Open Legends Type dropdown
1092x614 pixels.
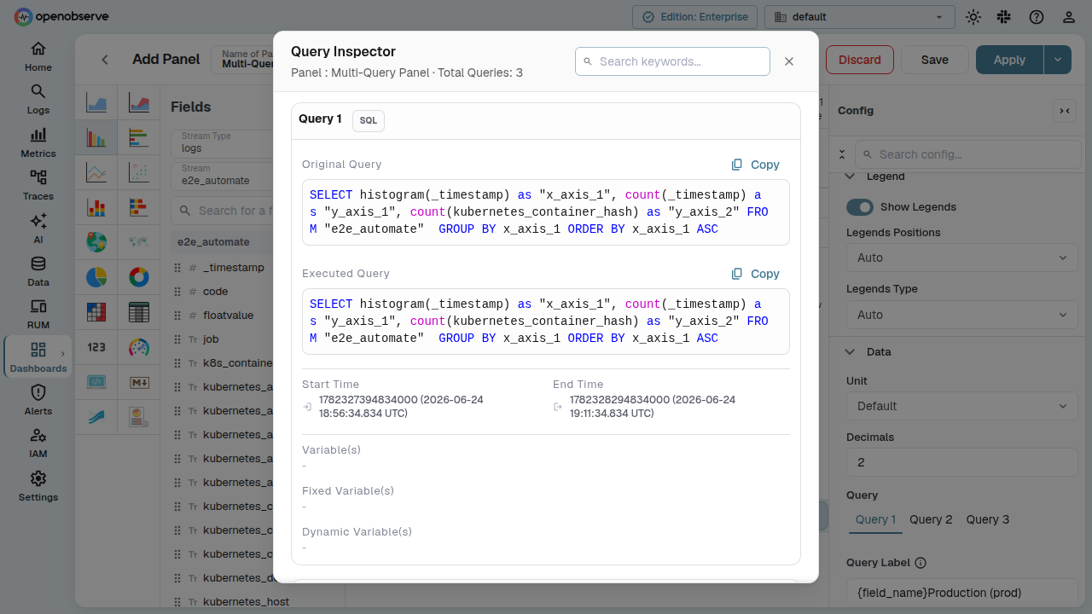[962, 315]
